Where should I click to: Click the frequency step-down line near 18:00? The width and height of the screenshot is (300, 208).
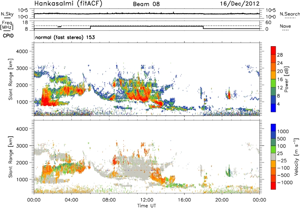[x=203, y=27]
